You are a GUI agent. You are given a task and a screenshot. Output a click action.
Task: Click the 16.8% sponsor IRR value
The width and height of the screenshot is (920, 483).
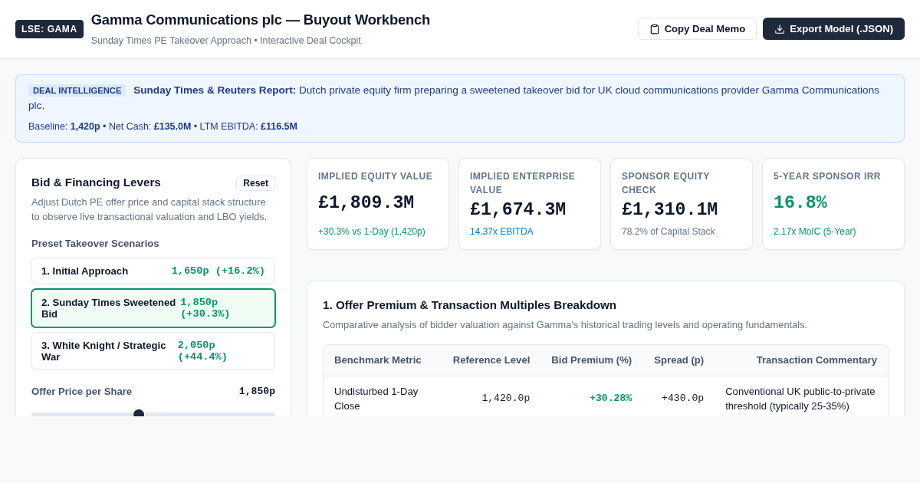800,203
